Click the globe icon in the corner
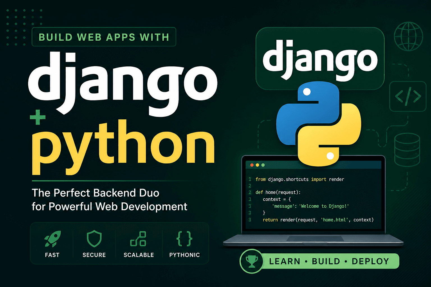Screen dimensions: 431x287 point(408,36)
